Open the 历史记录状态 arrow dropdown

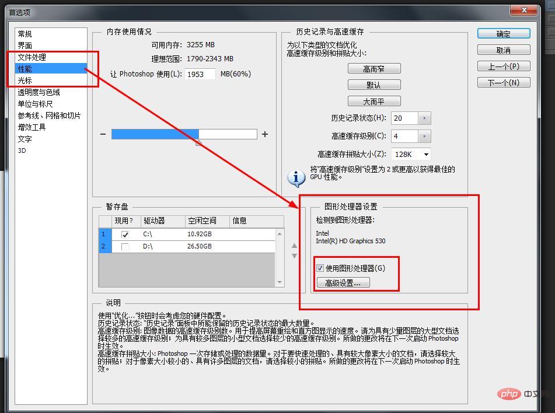[424, 118]
